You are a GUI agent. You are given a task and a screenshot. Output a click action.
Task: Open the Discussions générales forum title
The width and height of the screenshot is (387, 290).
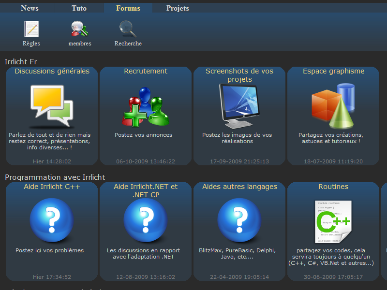[x=52, y=71]
